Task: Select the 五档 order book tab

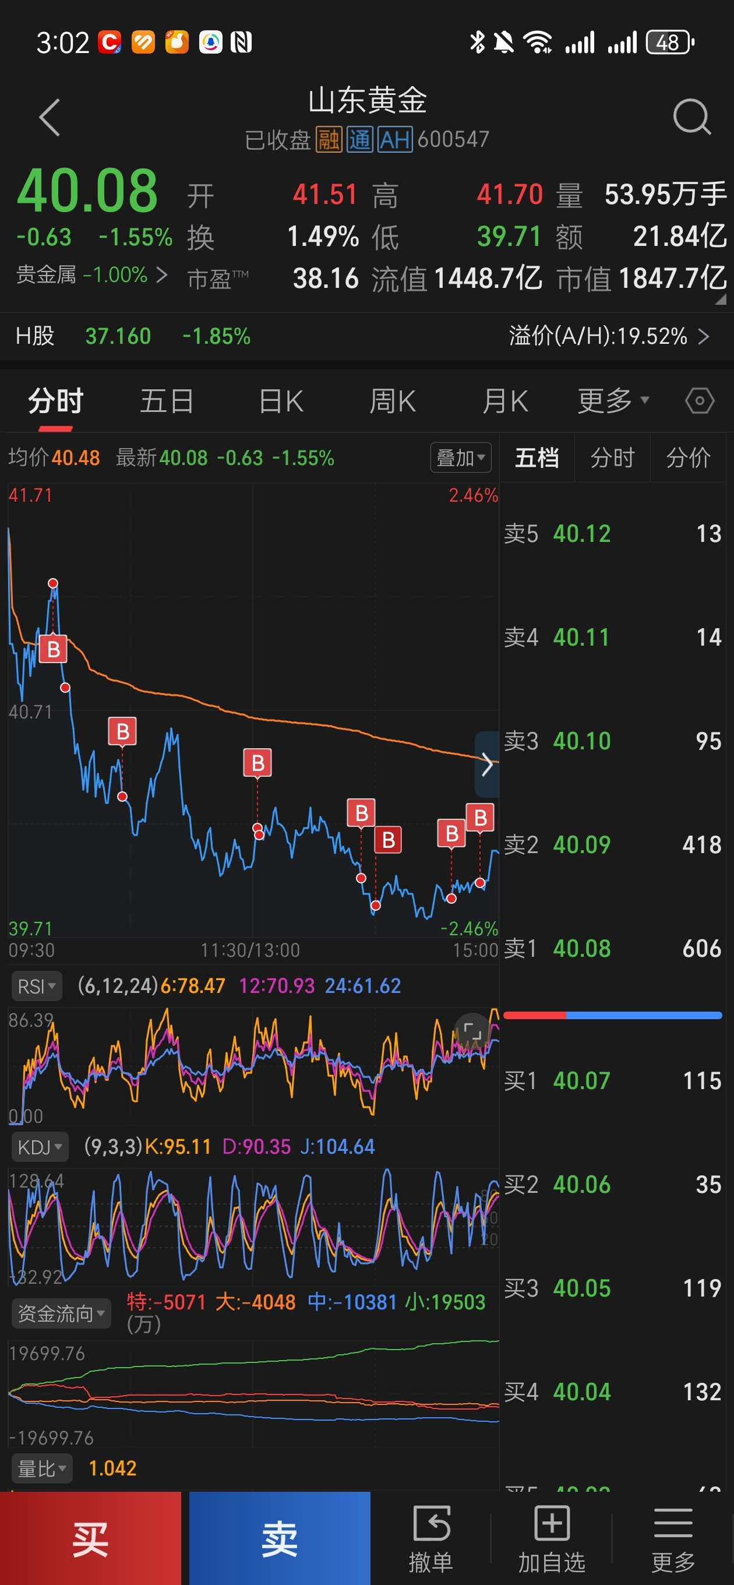Action: [x=537, y=458]
